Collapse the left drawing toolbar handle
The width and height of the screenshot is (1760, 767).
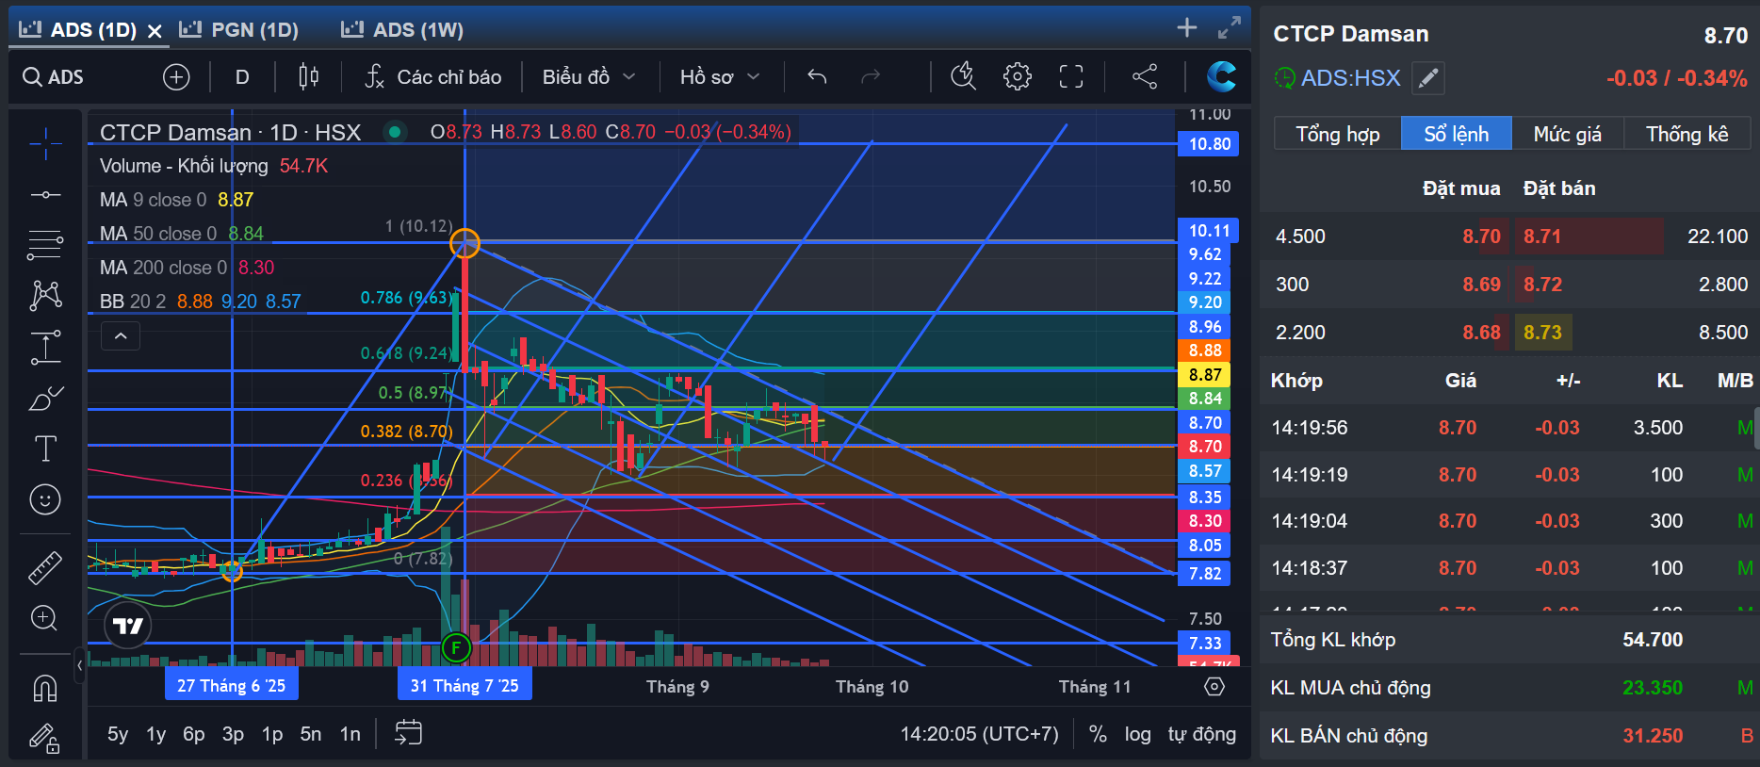79,665
